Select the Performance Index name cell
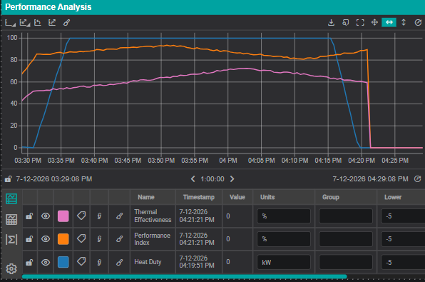The width and height of the screenshot is (425, 282). pos(152,239)
